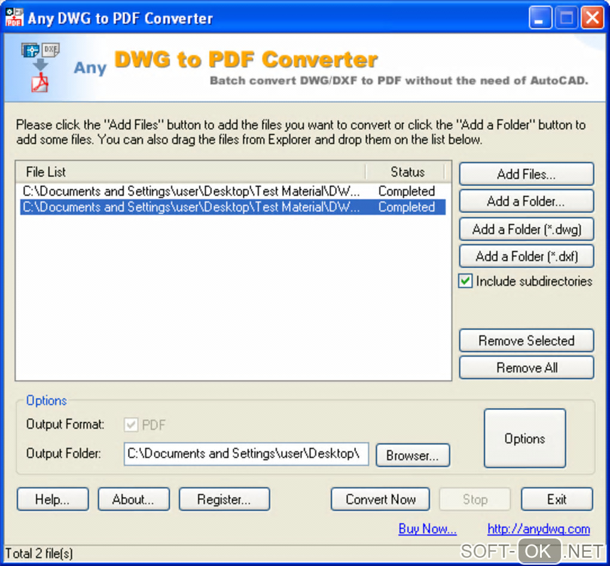Click the Output Format label
This screenshot has height=566, width=610.
point(65,424)
